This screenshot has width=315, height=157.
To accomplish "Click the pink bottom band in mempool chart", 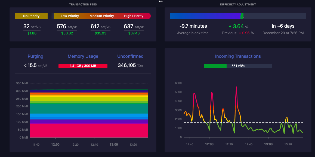I will click(x=89, y=131).
